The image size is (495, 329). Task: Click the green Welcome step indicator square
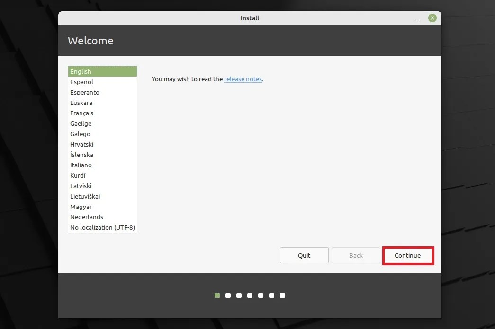(217, 295)
